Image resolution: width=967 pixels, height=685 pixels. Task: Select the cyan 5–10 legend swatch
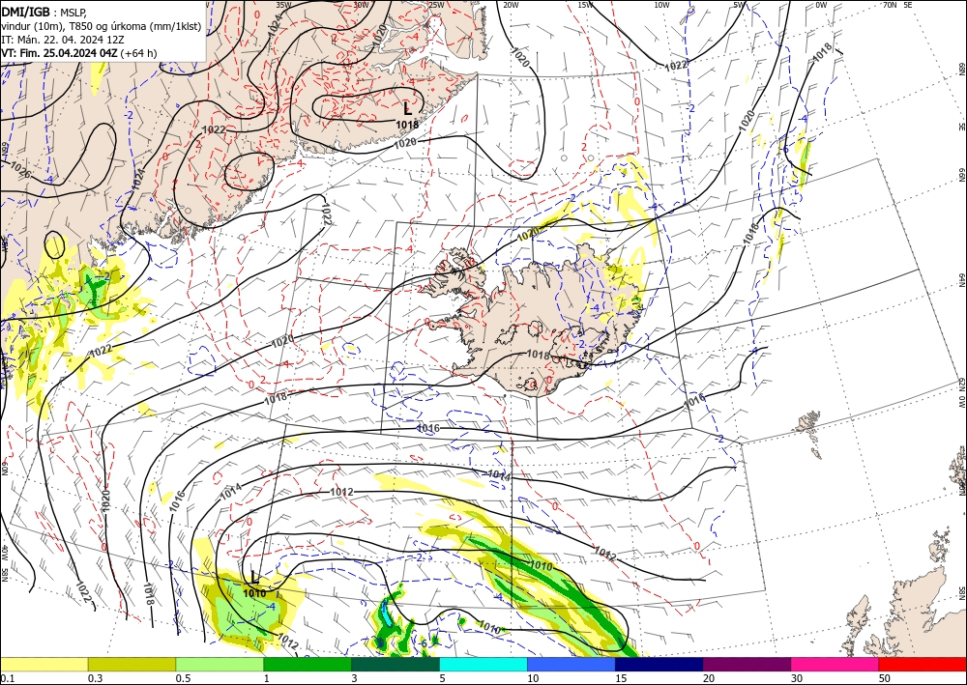[x=483, y=664]
